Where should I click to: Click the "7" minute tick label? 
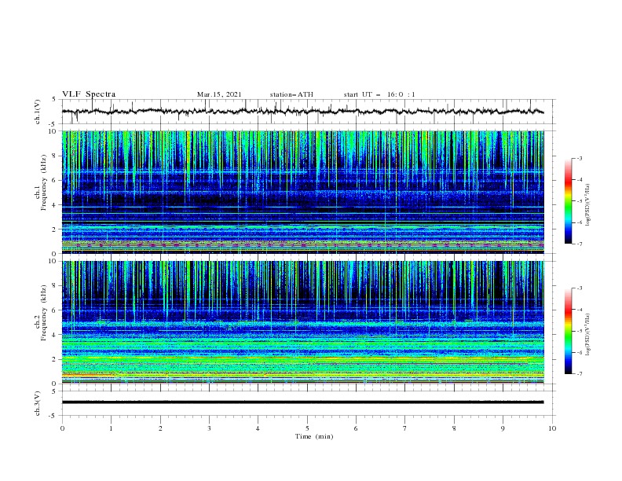405,428
